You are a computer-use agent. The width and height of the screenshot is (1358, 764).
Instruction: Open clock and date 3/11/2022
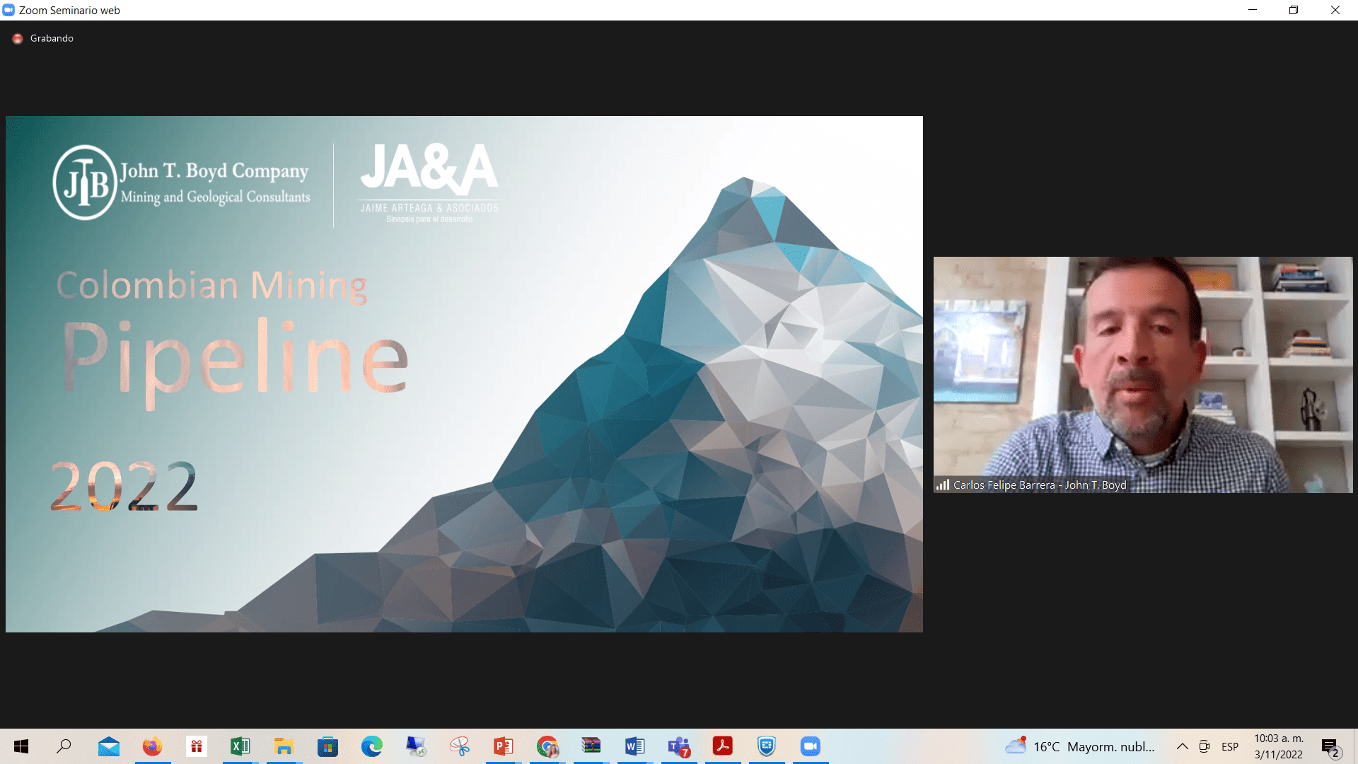point(1279,746)
